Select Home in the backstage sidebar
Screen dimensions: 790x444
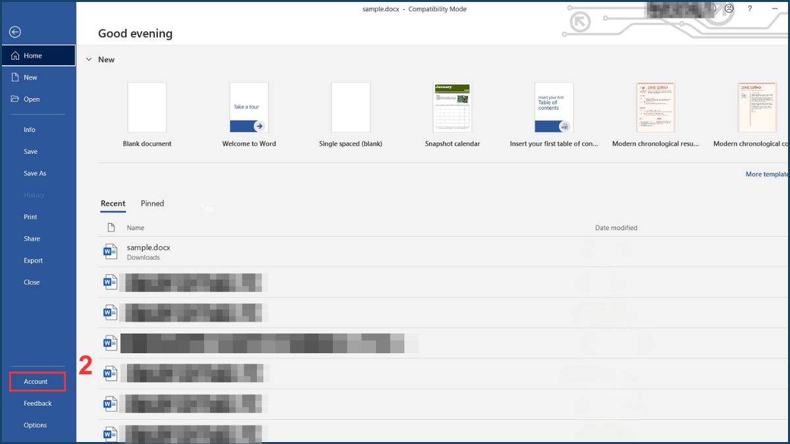point(38,56)
